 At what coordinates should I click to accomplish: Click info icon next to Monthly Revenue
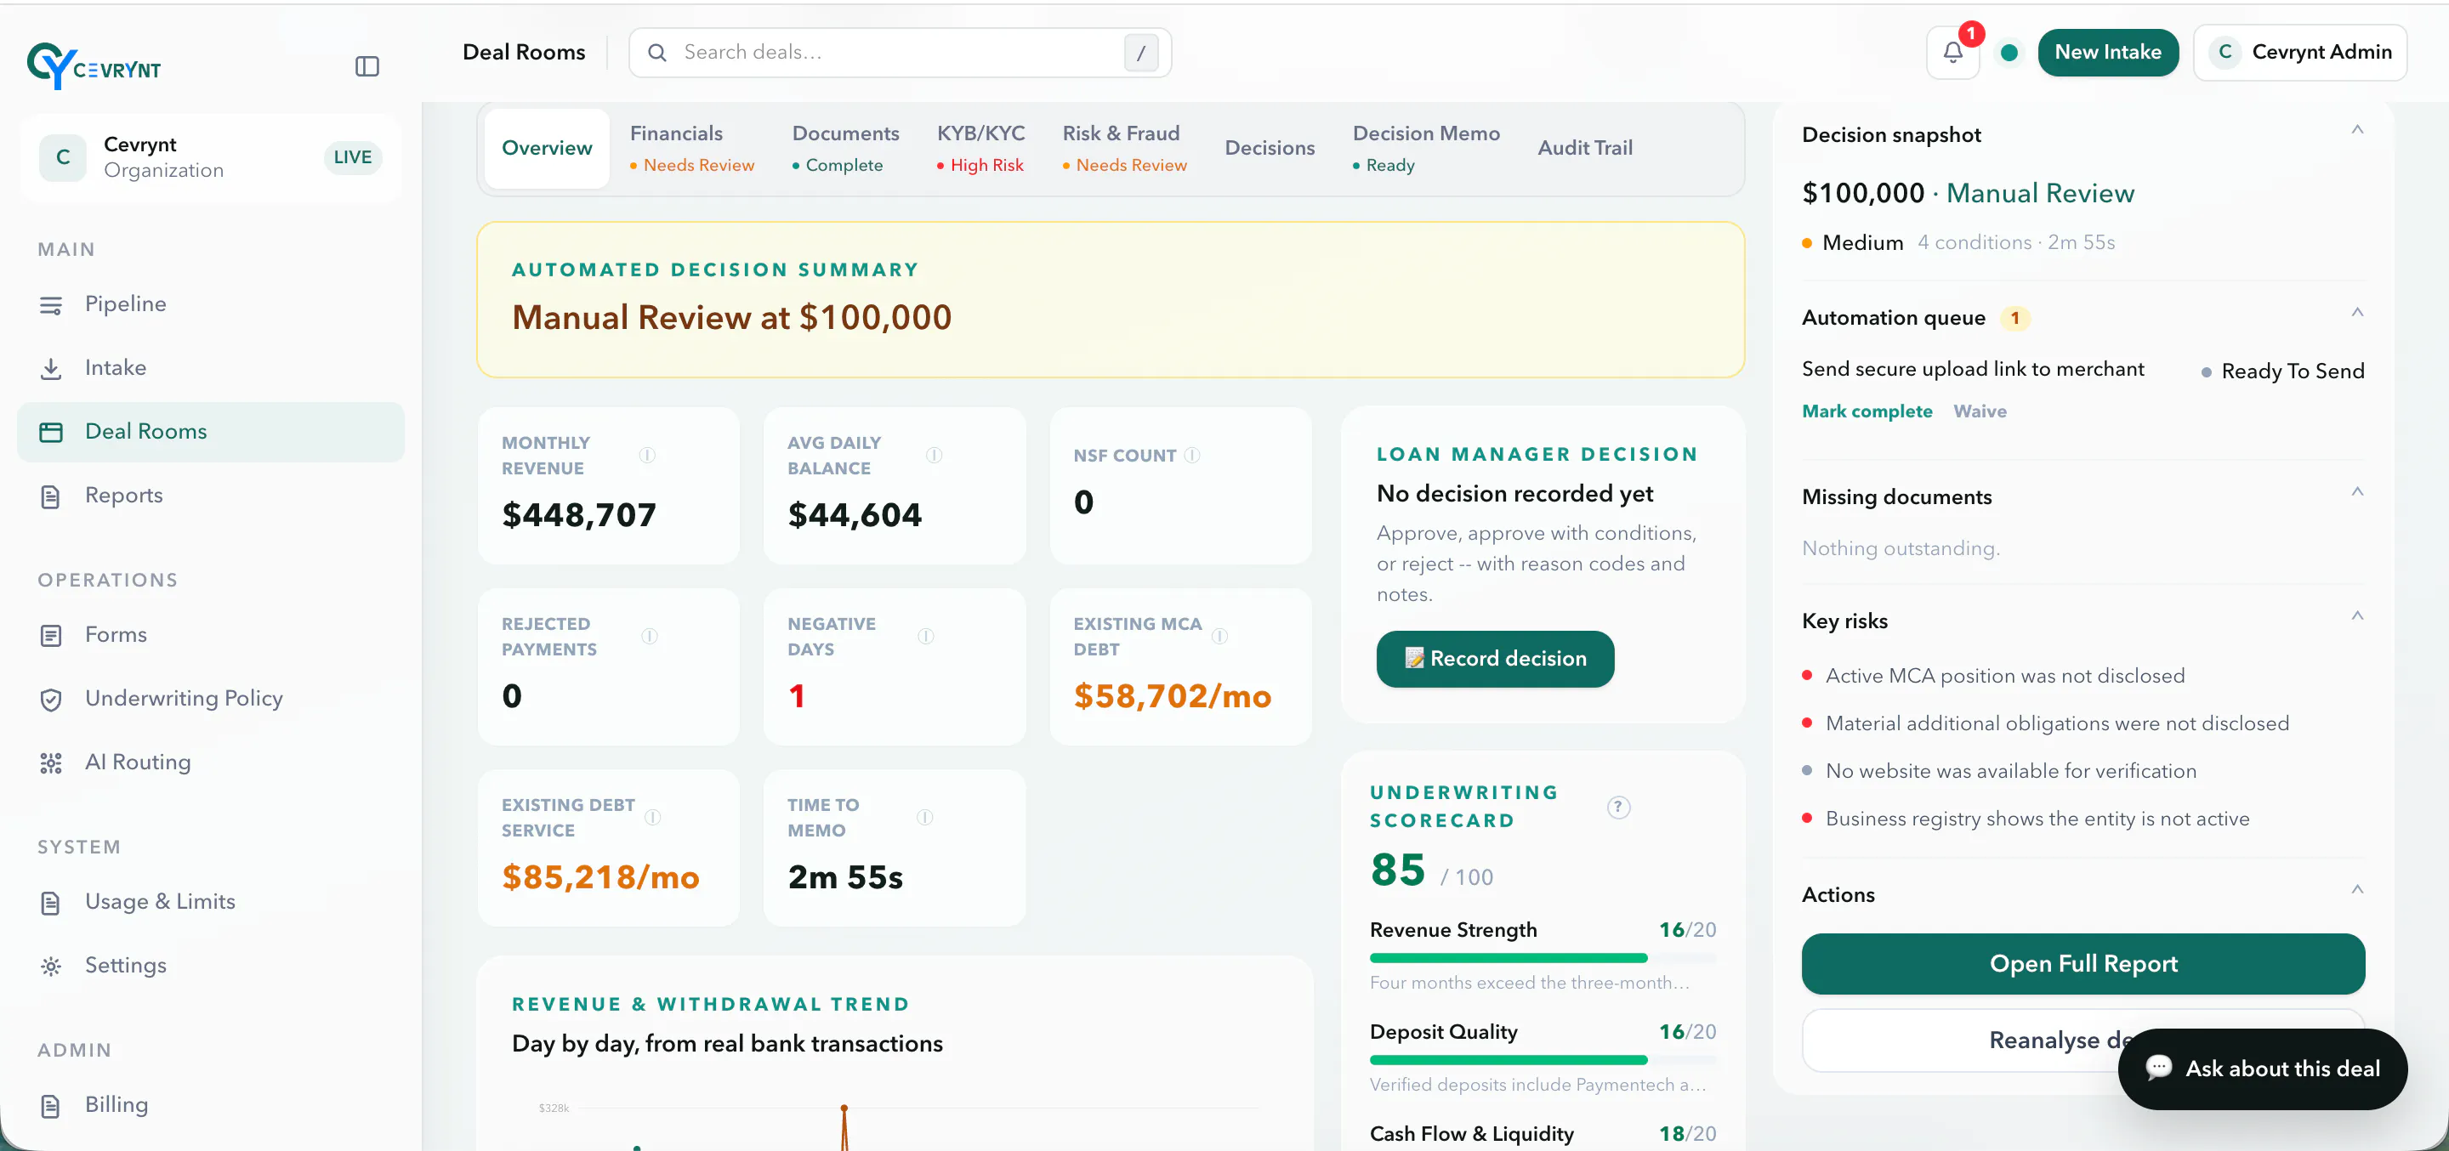[647, 456]
